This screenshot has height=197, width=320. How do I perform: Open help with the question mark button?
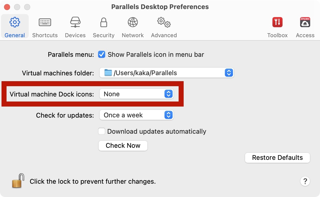(x=305, y=181)
